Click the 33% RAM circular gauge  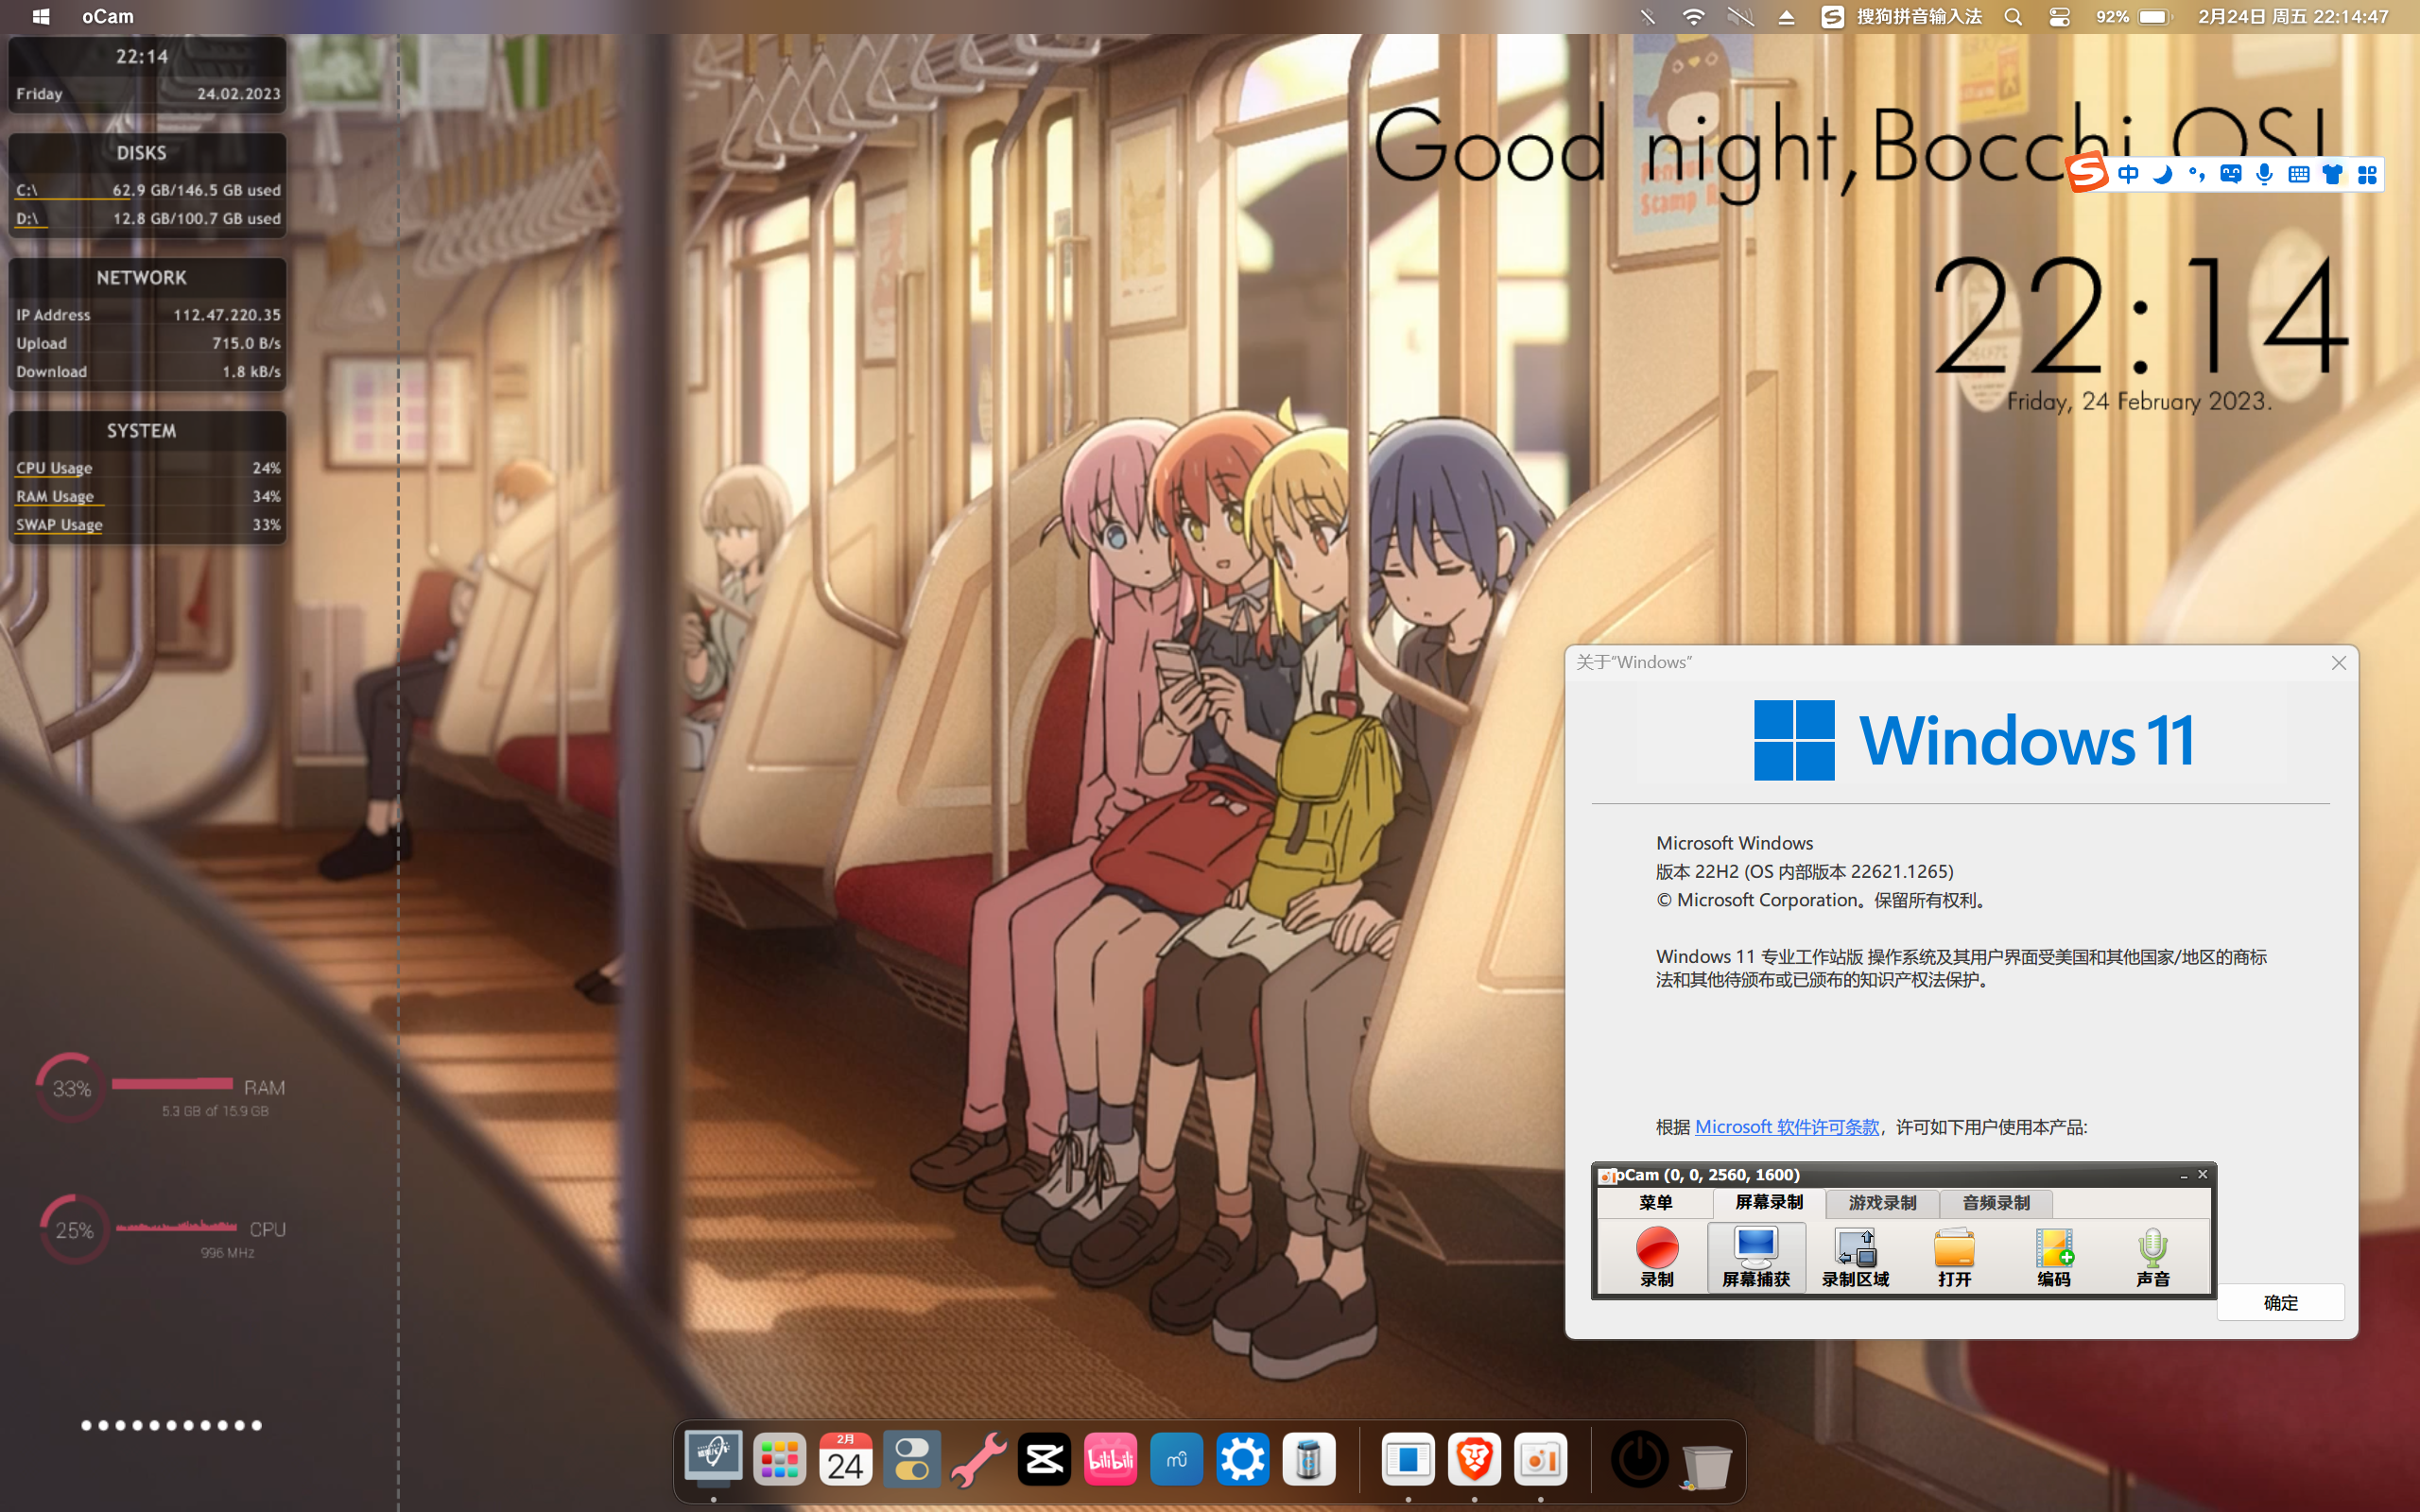71,1088
